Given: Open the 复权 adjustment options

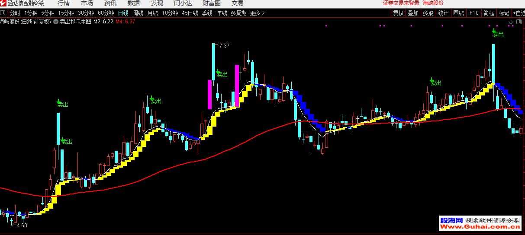Looking at the screenshot, I should click(x=398, y=13).
